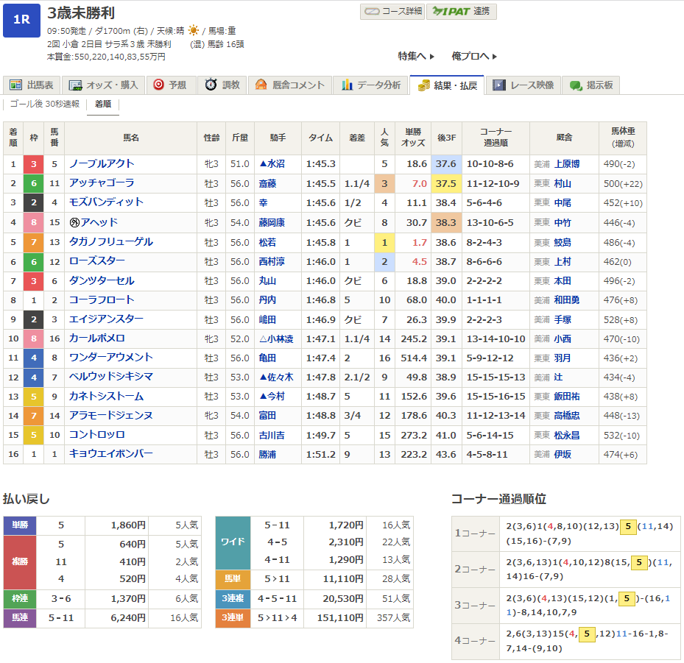Screen dimensions: 684x663
Task: Select the 着順 subtab
Action: click(102, 104)
